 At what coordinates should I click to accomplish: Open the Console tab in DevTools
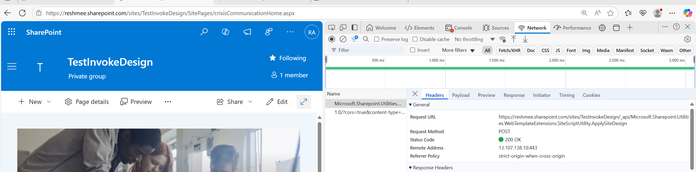(x=459, y=28)
